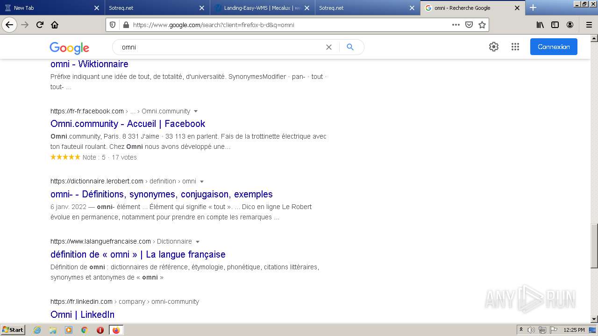Save page to Pocket
The width and height of the screenshot is (598, 336).
point(469,25)
